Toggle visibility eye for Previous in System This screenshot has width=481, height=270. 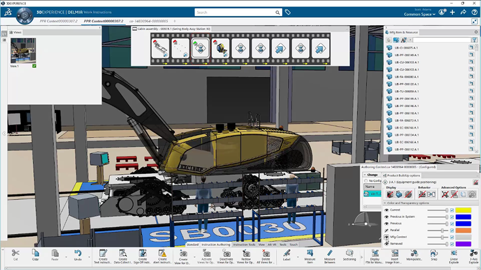coord(387,217)
